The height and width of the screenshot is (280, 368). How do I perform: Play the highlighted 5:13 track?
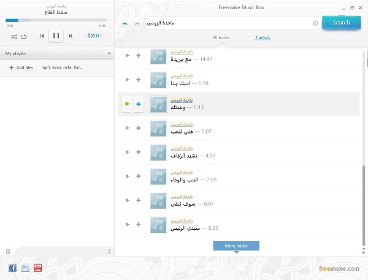pyautogui.click(x=127, y=104)
